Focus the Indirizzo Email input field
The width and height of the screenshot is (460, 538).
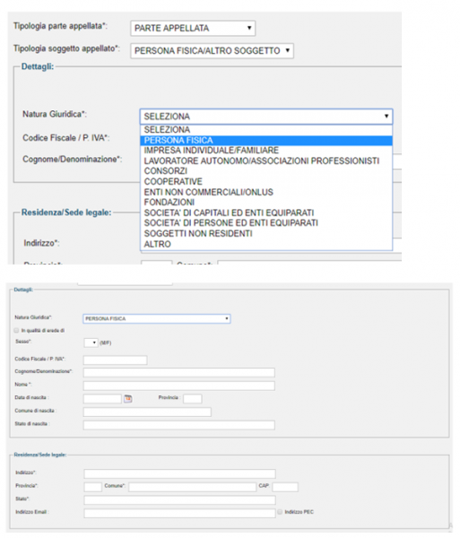click(179, 513)
